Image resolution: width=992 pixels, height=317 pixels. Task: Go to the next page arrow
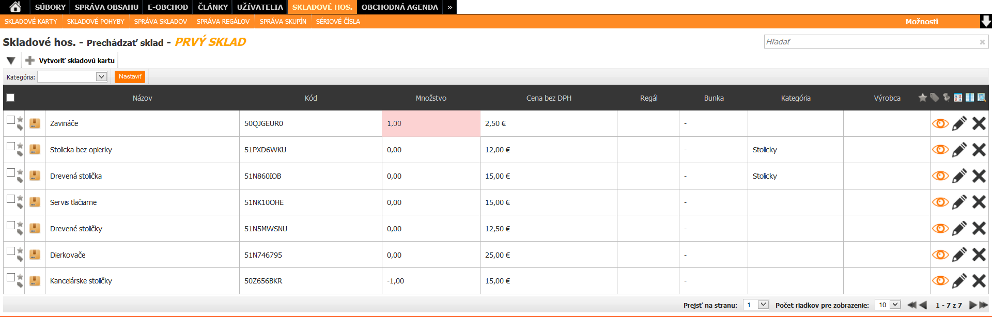973,305
